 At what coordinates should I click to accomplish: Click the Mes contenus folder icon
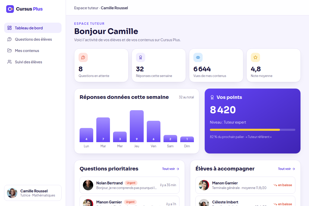tap(10, 50)
